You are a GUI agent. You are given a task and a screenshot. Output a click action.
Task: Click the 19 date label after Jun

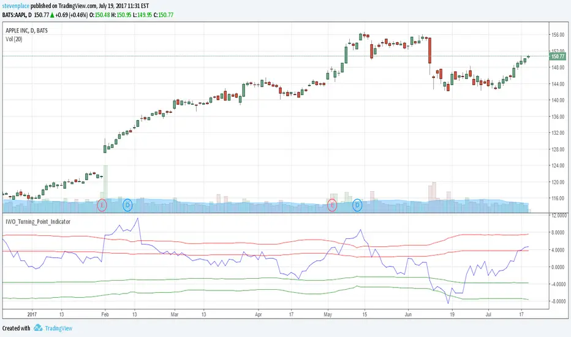(452, 314)
